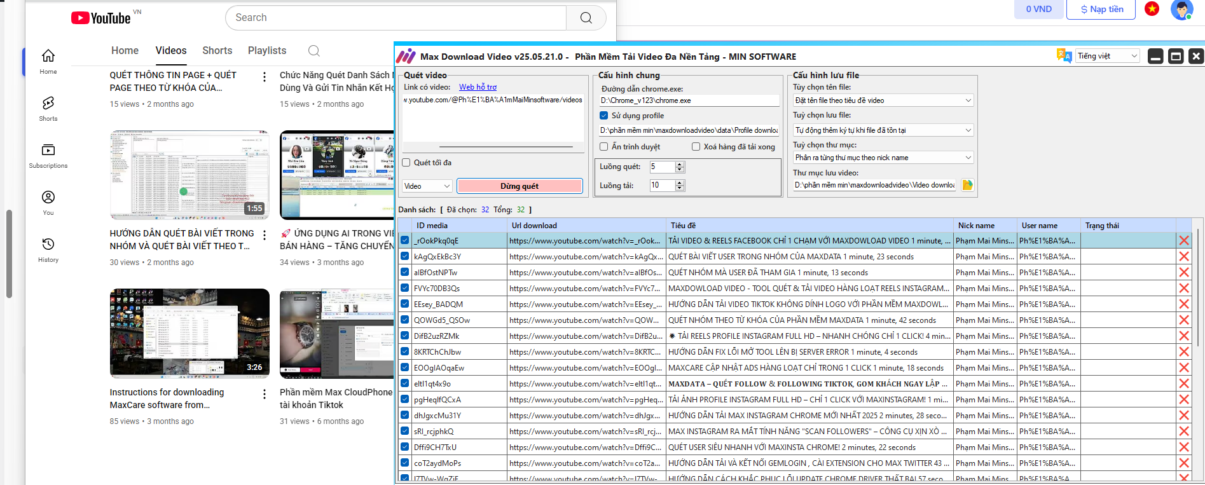This screenshot has height=485, width=1205.
Task: Enable the Ẩn trình duyệt checkbox
Action: coord(604,147)
